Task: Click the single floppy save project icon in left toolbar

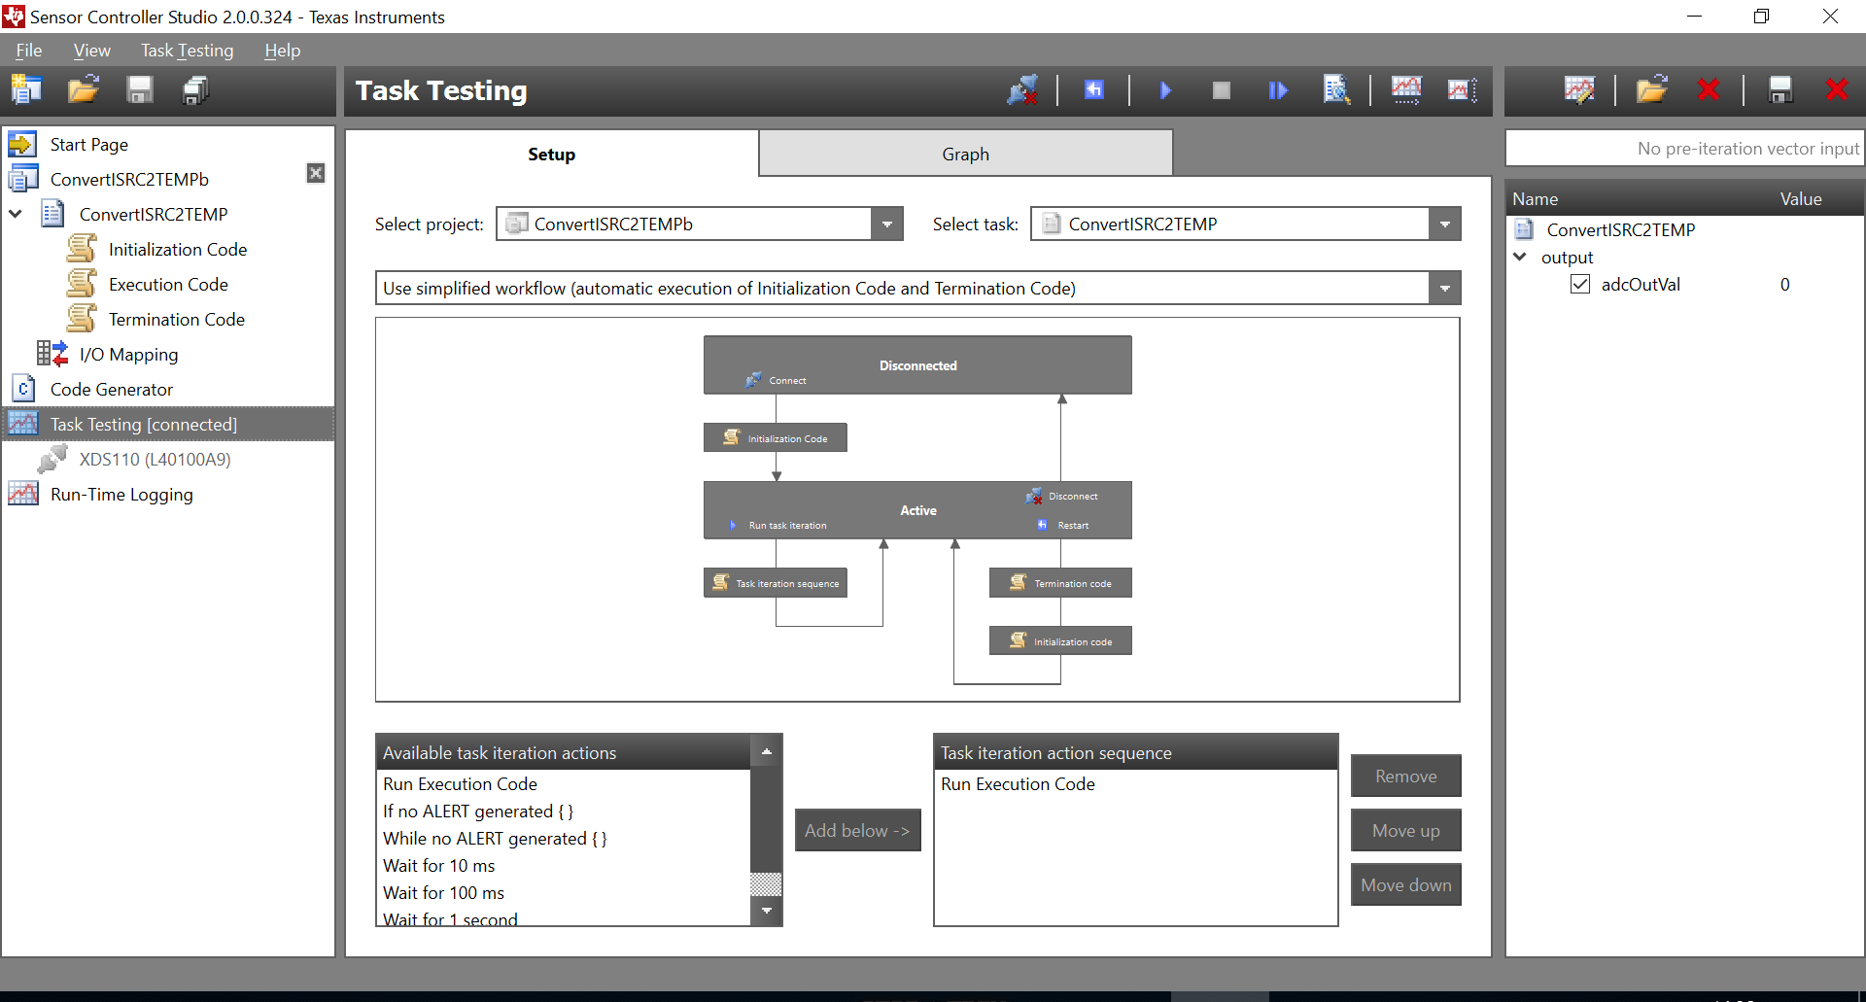Action: pyautogui.click(x=140, y=90)
